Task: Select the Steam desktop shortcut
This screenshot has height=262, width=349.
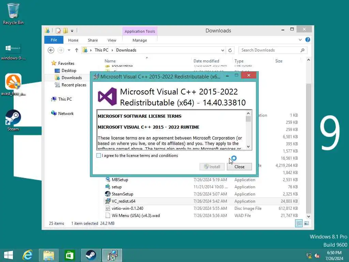Action: point(13,120)
